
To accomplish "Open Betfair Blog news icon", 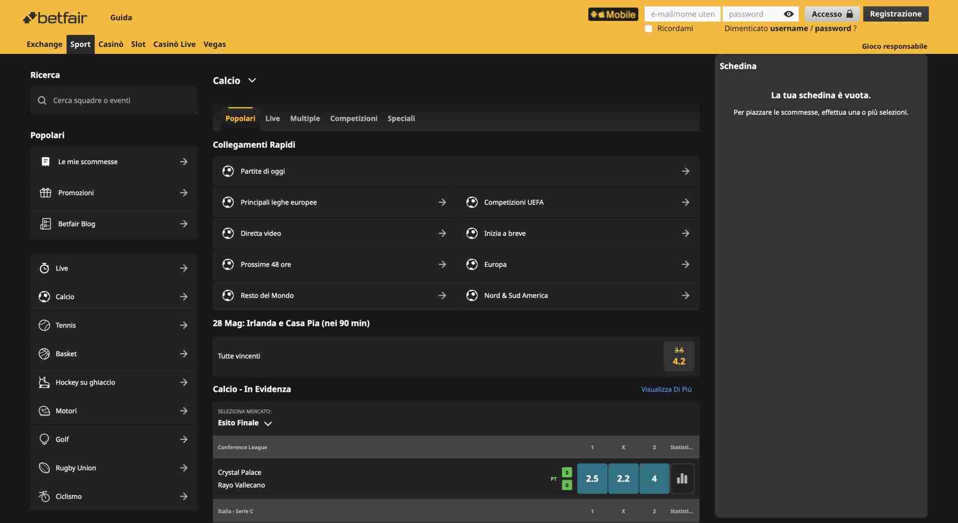I will pos(45,224).
